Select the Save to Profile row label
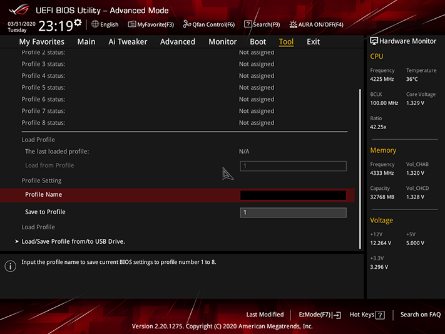445x334 pixels. pos(45,212)
